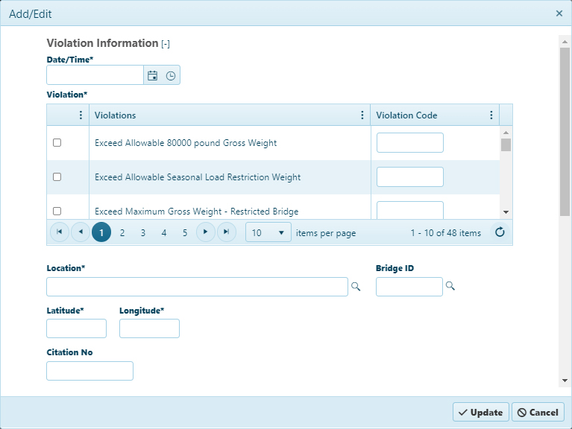
Task: Open the calendar date picker icon
Action: point(152,75)
